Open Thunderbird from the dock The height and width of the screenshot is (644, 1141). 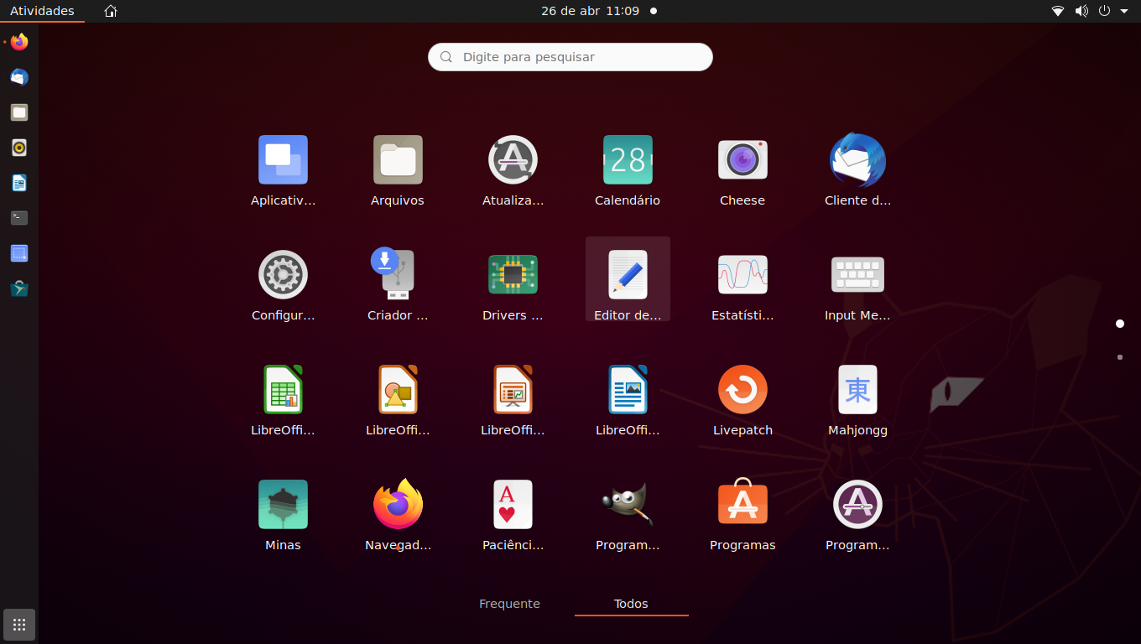pyautogui.click(x=18, y=76)
